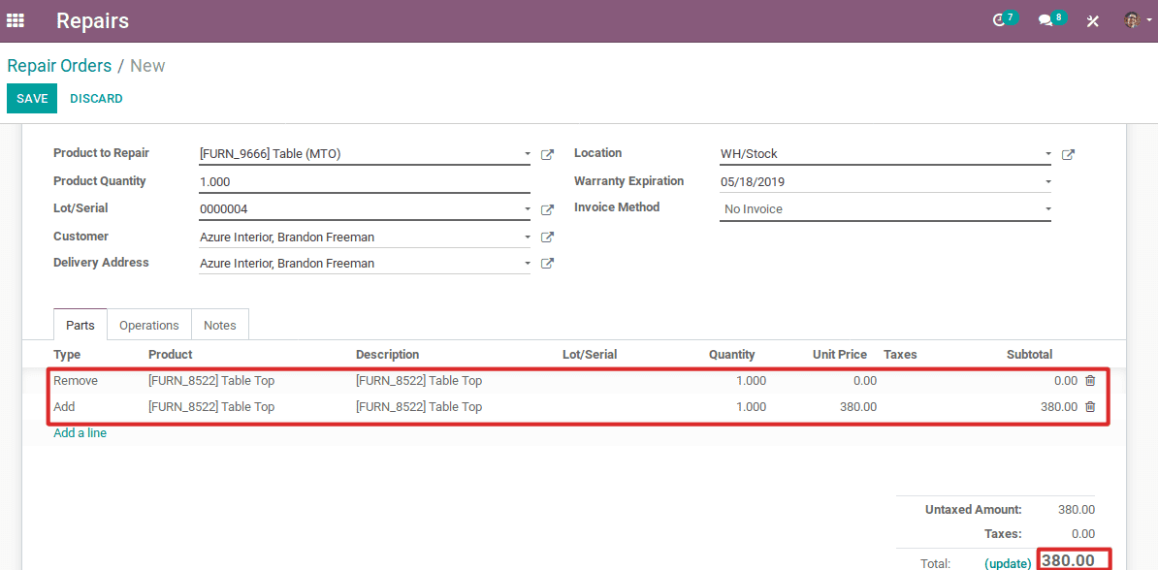Sort by Taxes column header
Screen dimensions: 1158x570
coord(899,355)
